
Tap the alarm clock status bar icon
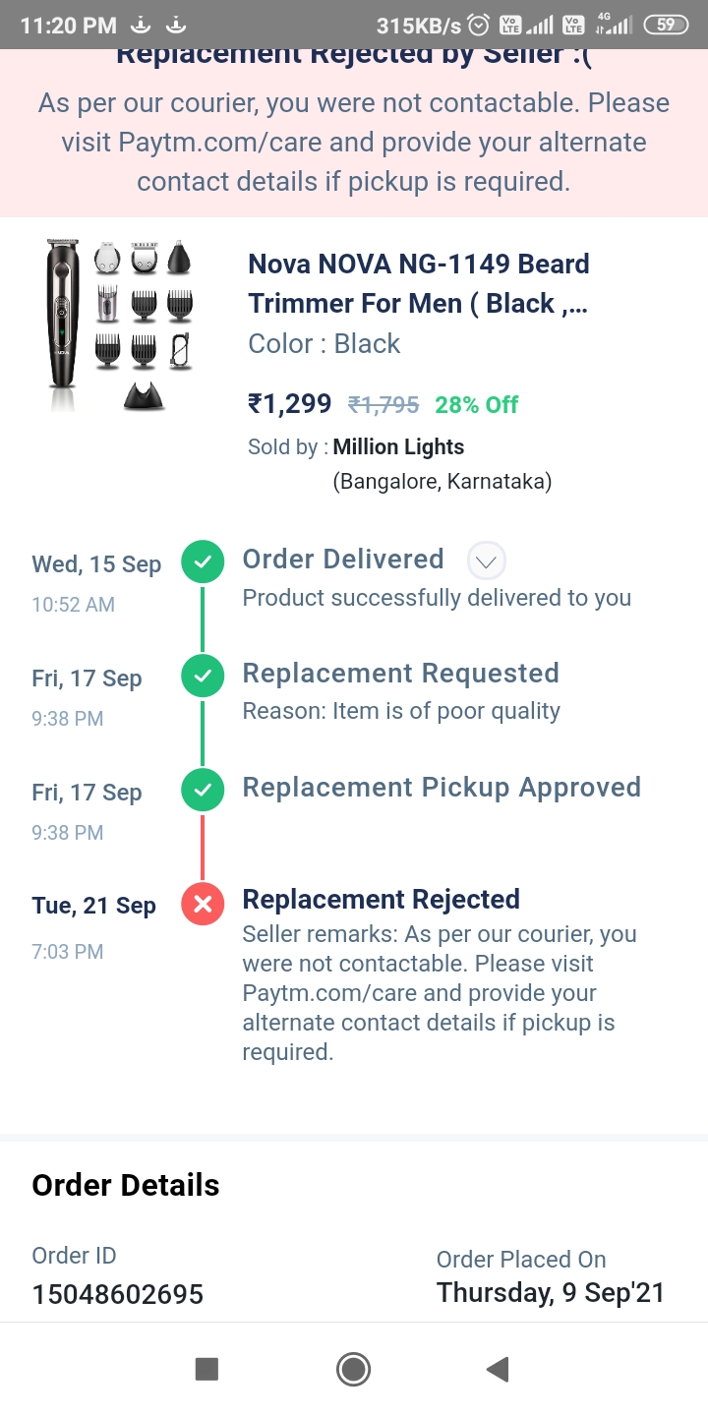(479, 25)
